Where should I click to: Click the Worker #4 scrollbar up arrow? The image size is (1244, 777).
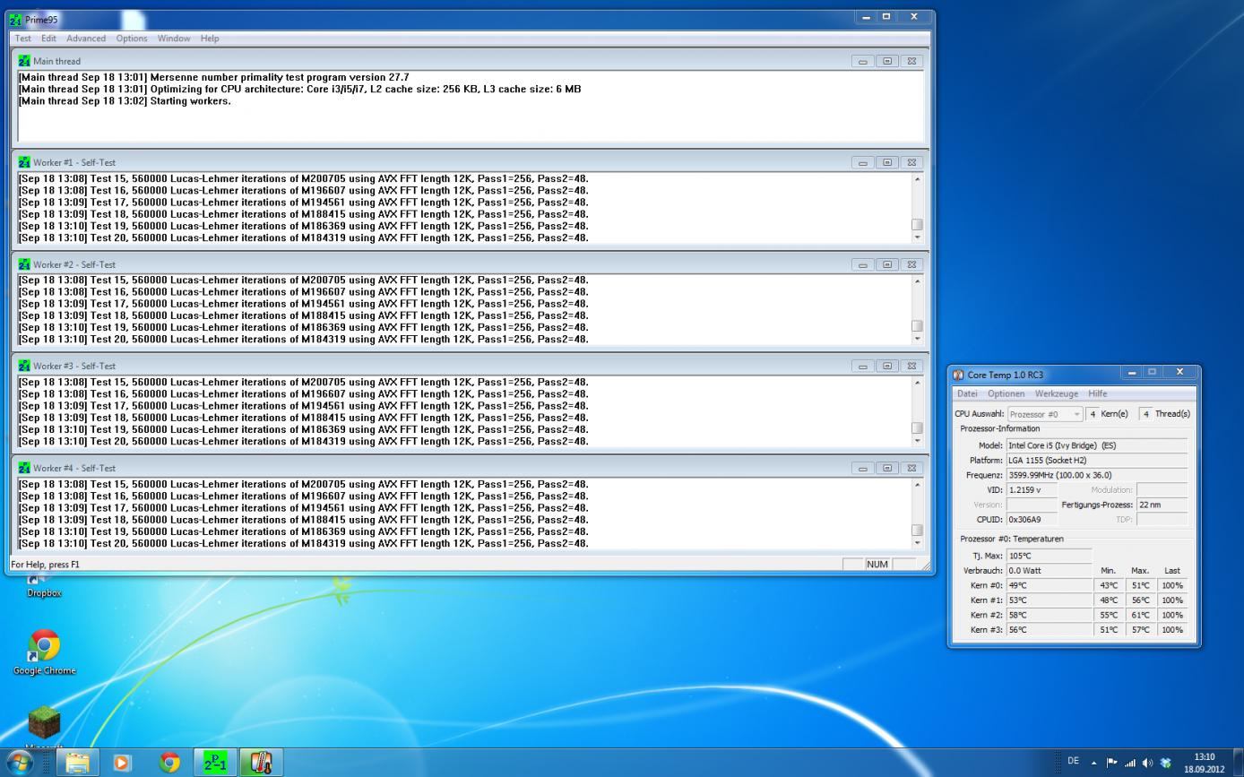(x=916, y=484)
